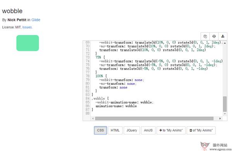Remove wobble from "My Anims"
This screenshot has width=232, height=151.
(x=201, y=130)
